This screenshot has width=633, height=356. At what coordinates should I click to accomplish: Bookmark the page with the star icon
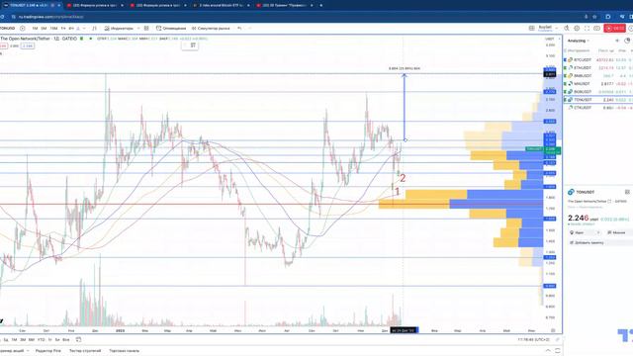click(594, 17)
